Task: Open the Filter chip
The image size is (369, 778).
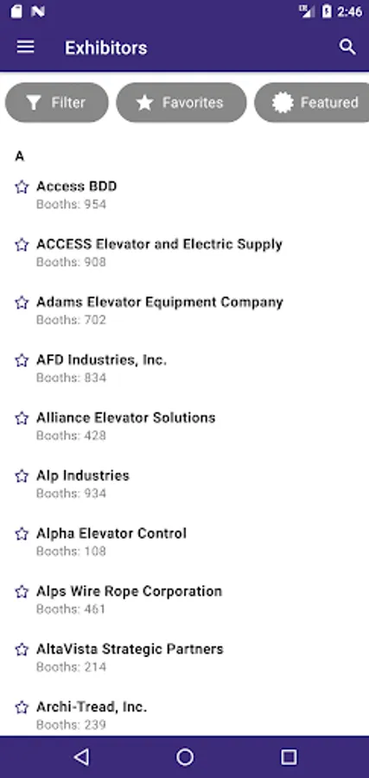Action: tap(56, 103)
